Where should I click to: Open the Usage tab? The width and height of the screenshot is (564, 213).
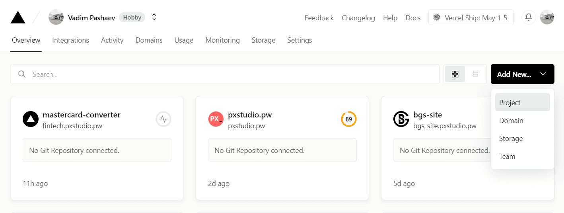point(184,40)
